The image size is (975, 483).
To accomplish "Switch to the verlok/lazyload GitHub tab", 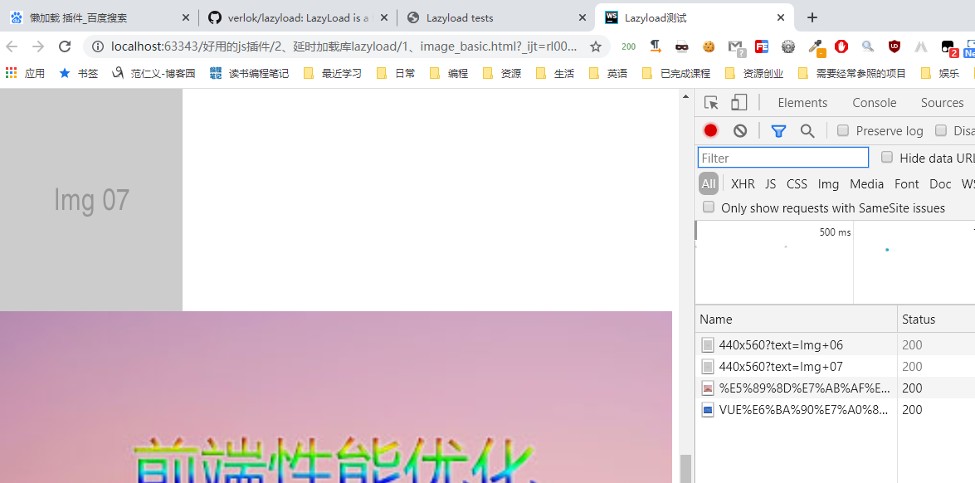I will (297, 17).
